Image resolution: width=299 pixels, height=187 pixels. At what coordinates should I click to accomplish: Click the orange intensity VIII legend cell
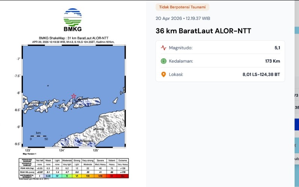tap(101, 175)
